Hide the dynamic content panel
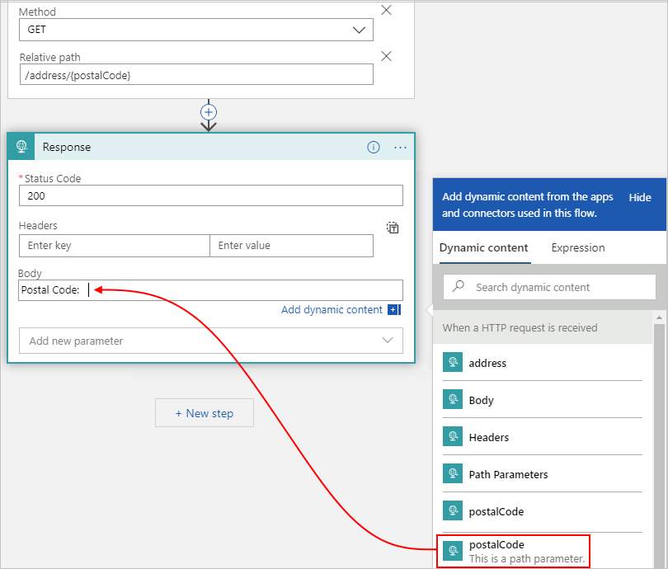Screen dimensions: 668x569 point(639,197)
